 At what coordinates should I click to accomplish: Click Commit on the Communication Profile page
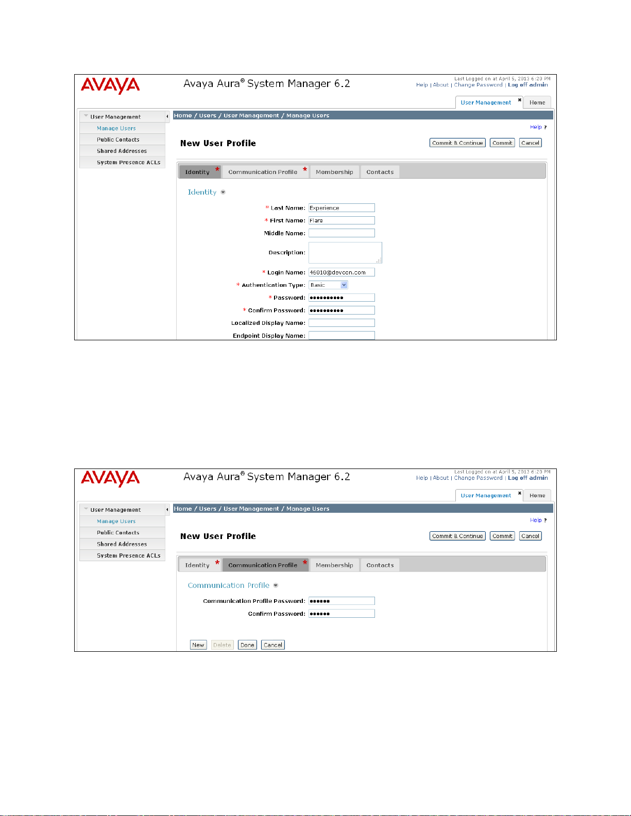click(502, 536)
